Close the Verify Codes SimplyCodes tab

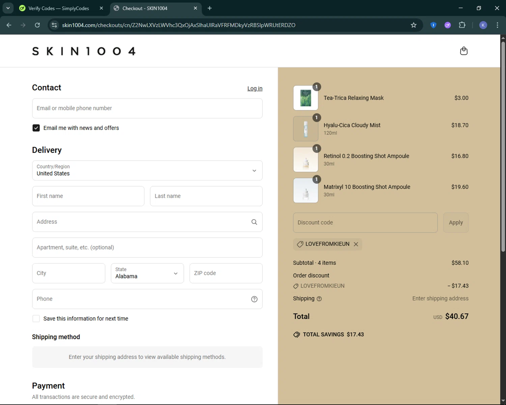point(101,8)
